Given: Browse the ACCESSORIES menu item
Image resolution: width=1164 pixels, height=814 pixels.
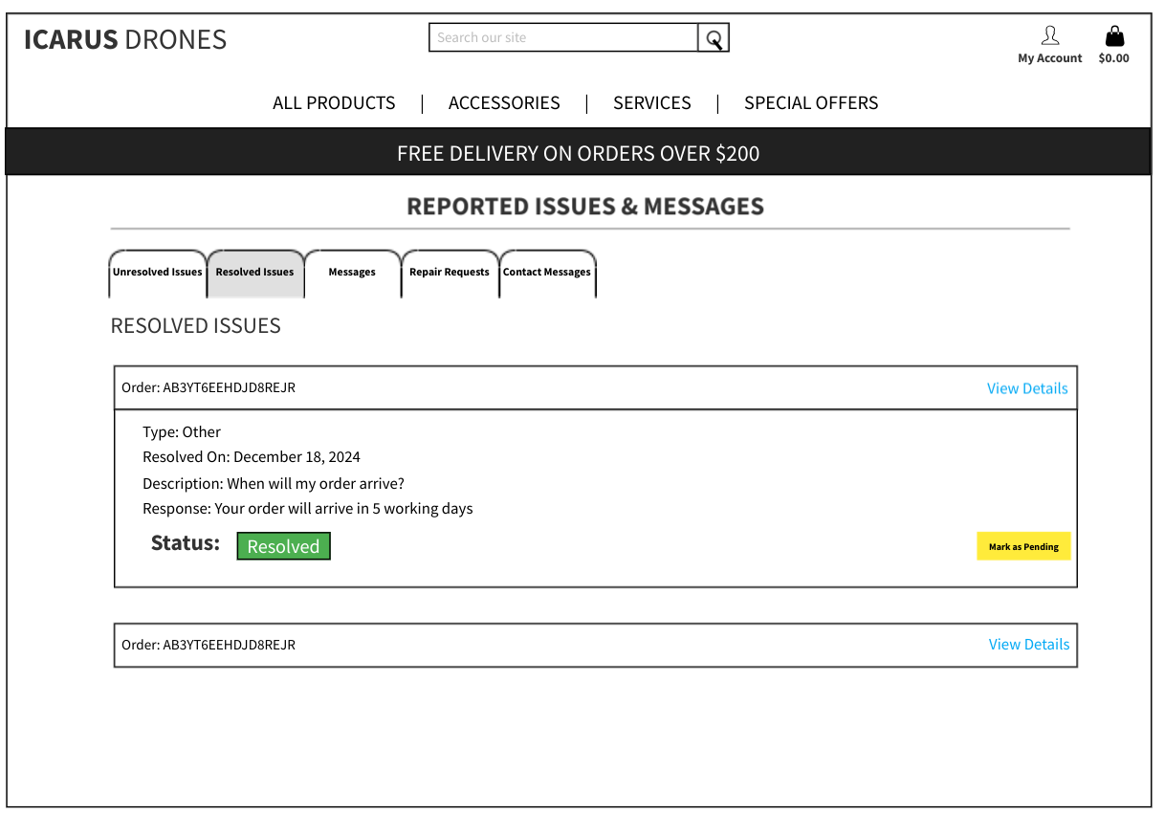Looking at the screenshot, I should pos(504,102).
